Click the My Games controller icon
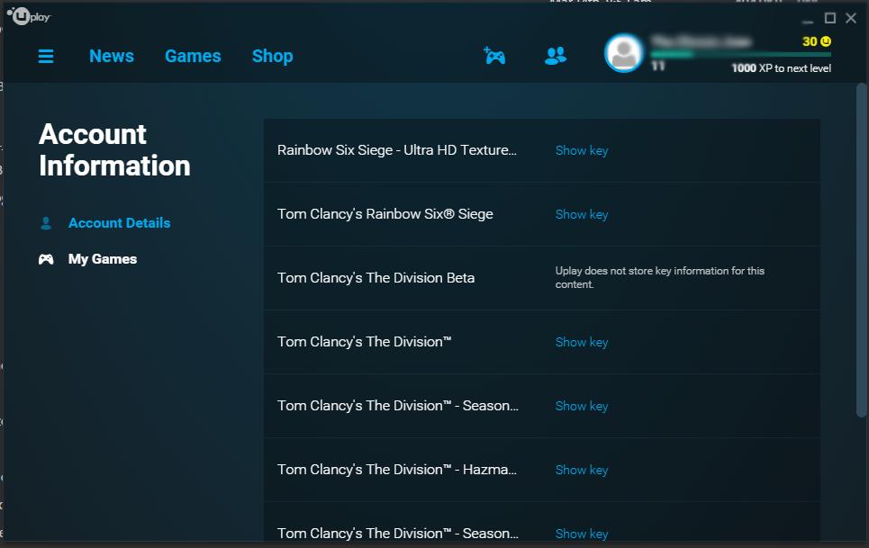The width and height of the screenshot is (869, 548). pyautogui.click(x=46, y=259)
